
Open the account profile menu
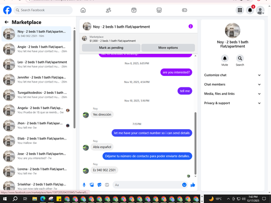pos(260,10)
